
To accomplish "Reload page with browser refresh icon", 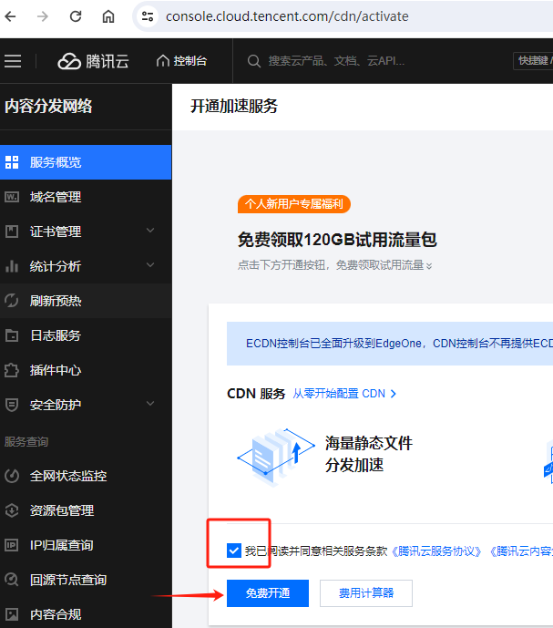I will pyautogui.click(x=76, y=16).
